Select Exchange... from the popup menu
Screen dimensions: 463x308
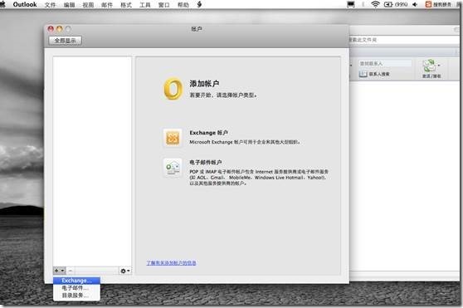(77, 281)
